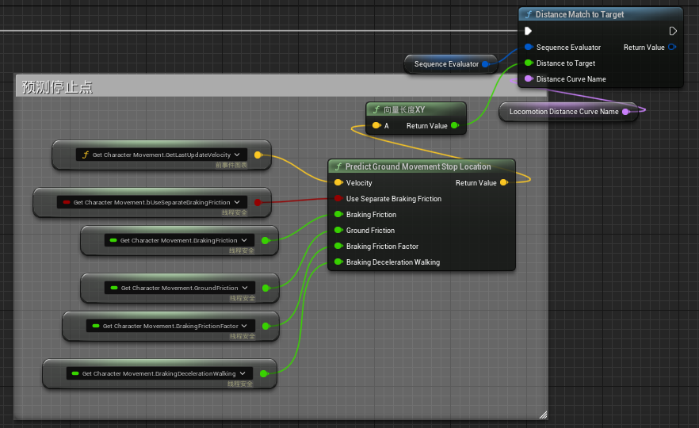This screenshot has width=699, height=428.
Task: Click the Distance Curve Name label text
Action: tap(571, 79)
